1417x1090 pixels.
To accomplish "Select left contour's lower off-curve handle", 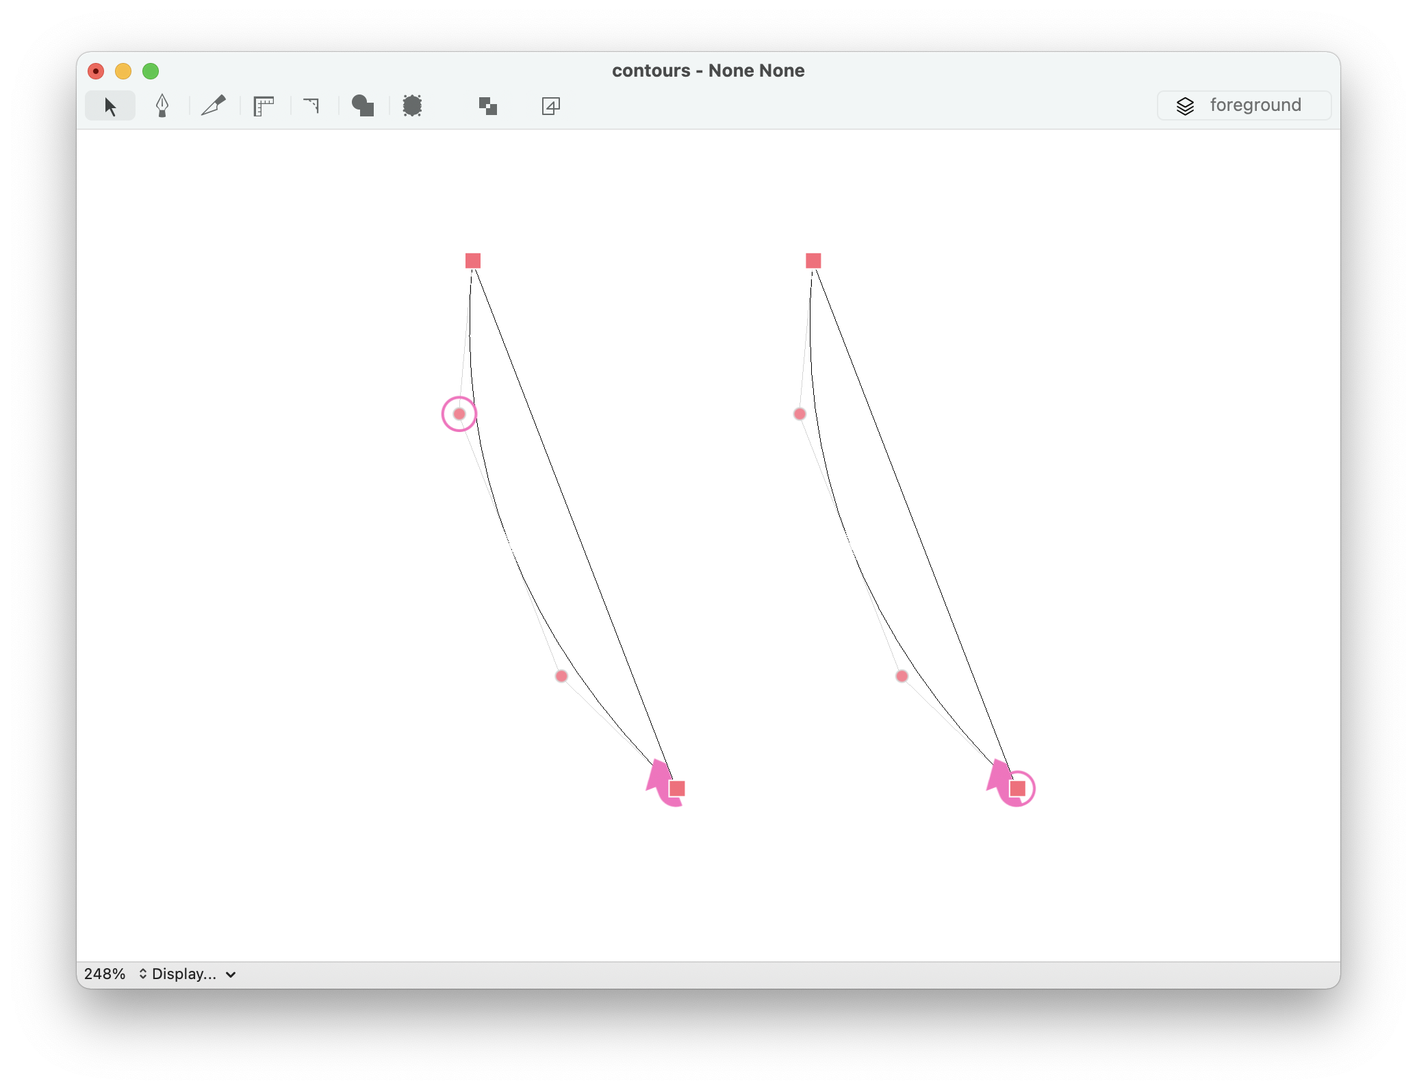I will (x=561, y=676).
